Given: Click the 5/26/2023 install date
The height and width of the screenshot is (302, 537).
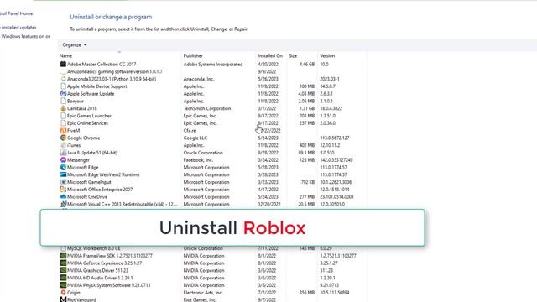Looking at the screenshot, I should [268, 79].
